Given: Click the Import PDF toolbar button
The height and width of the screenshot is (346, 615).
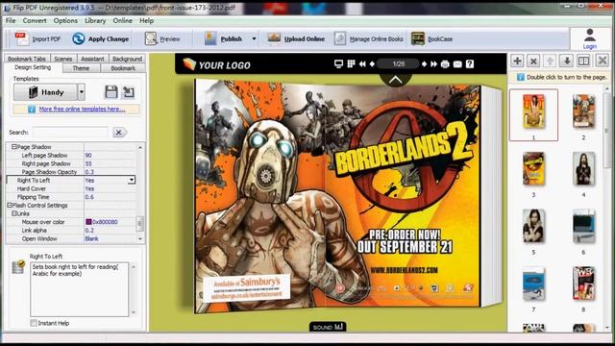Looking at the screenshot, I should tap(38, 38).
